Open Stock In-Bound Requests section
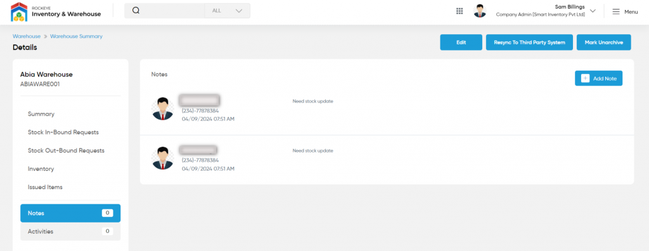The height and width of the screenshot is (251, 649). pos(63,132)
